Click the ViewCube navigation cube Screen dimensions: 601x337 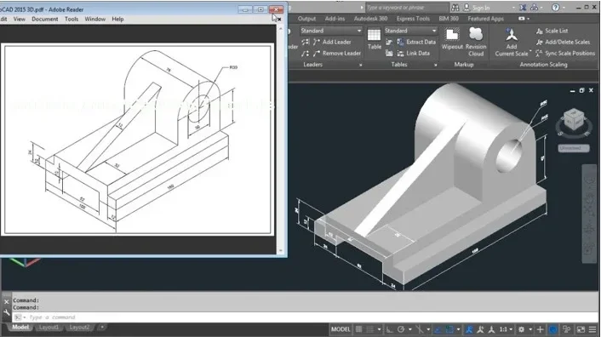pos(574,120)
